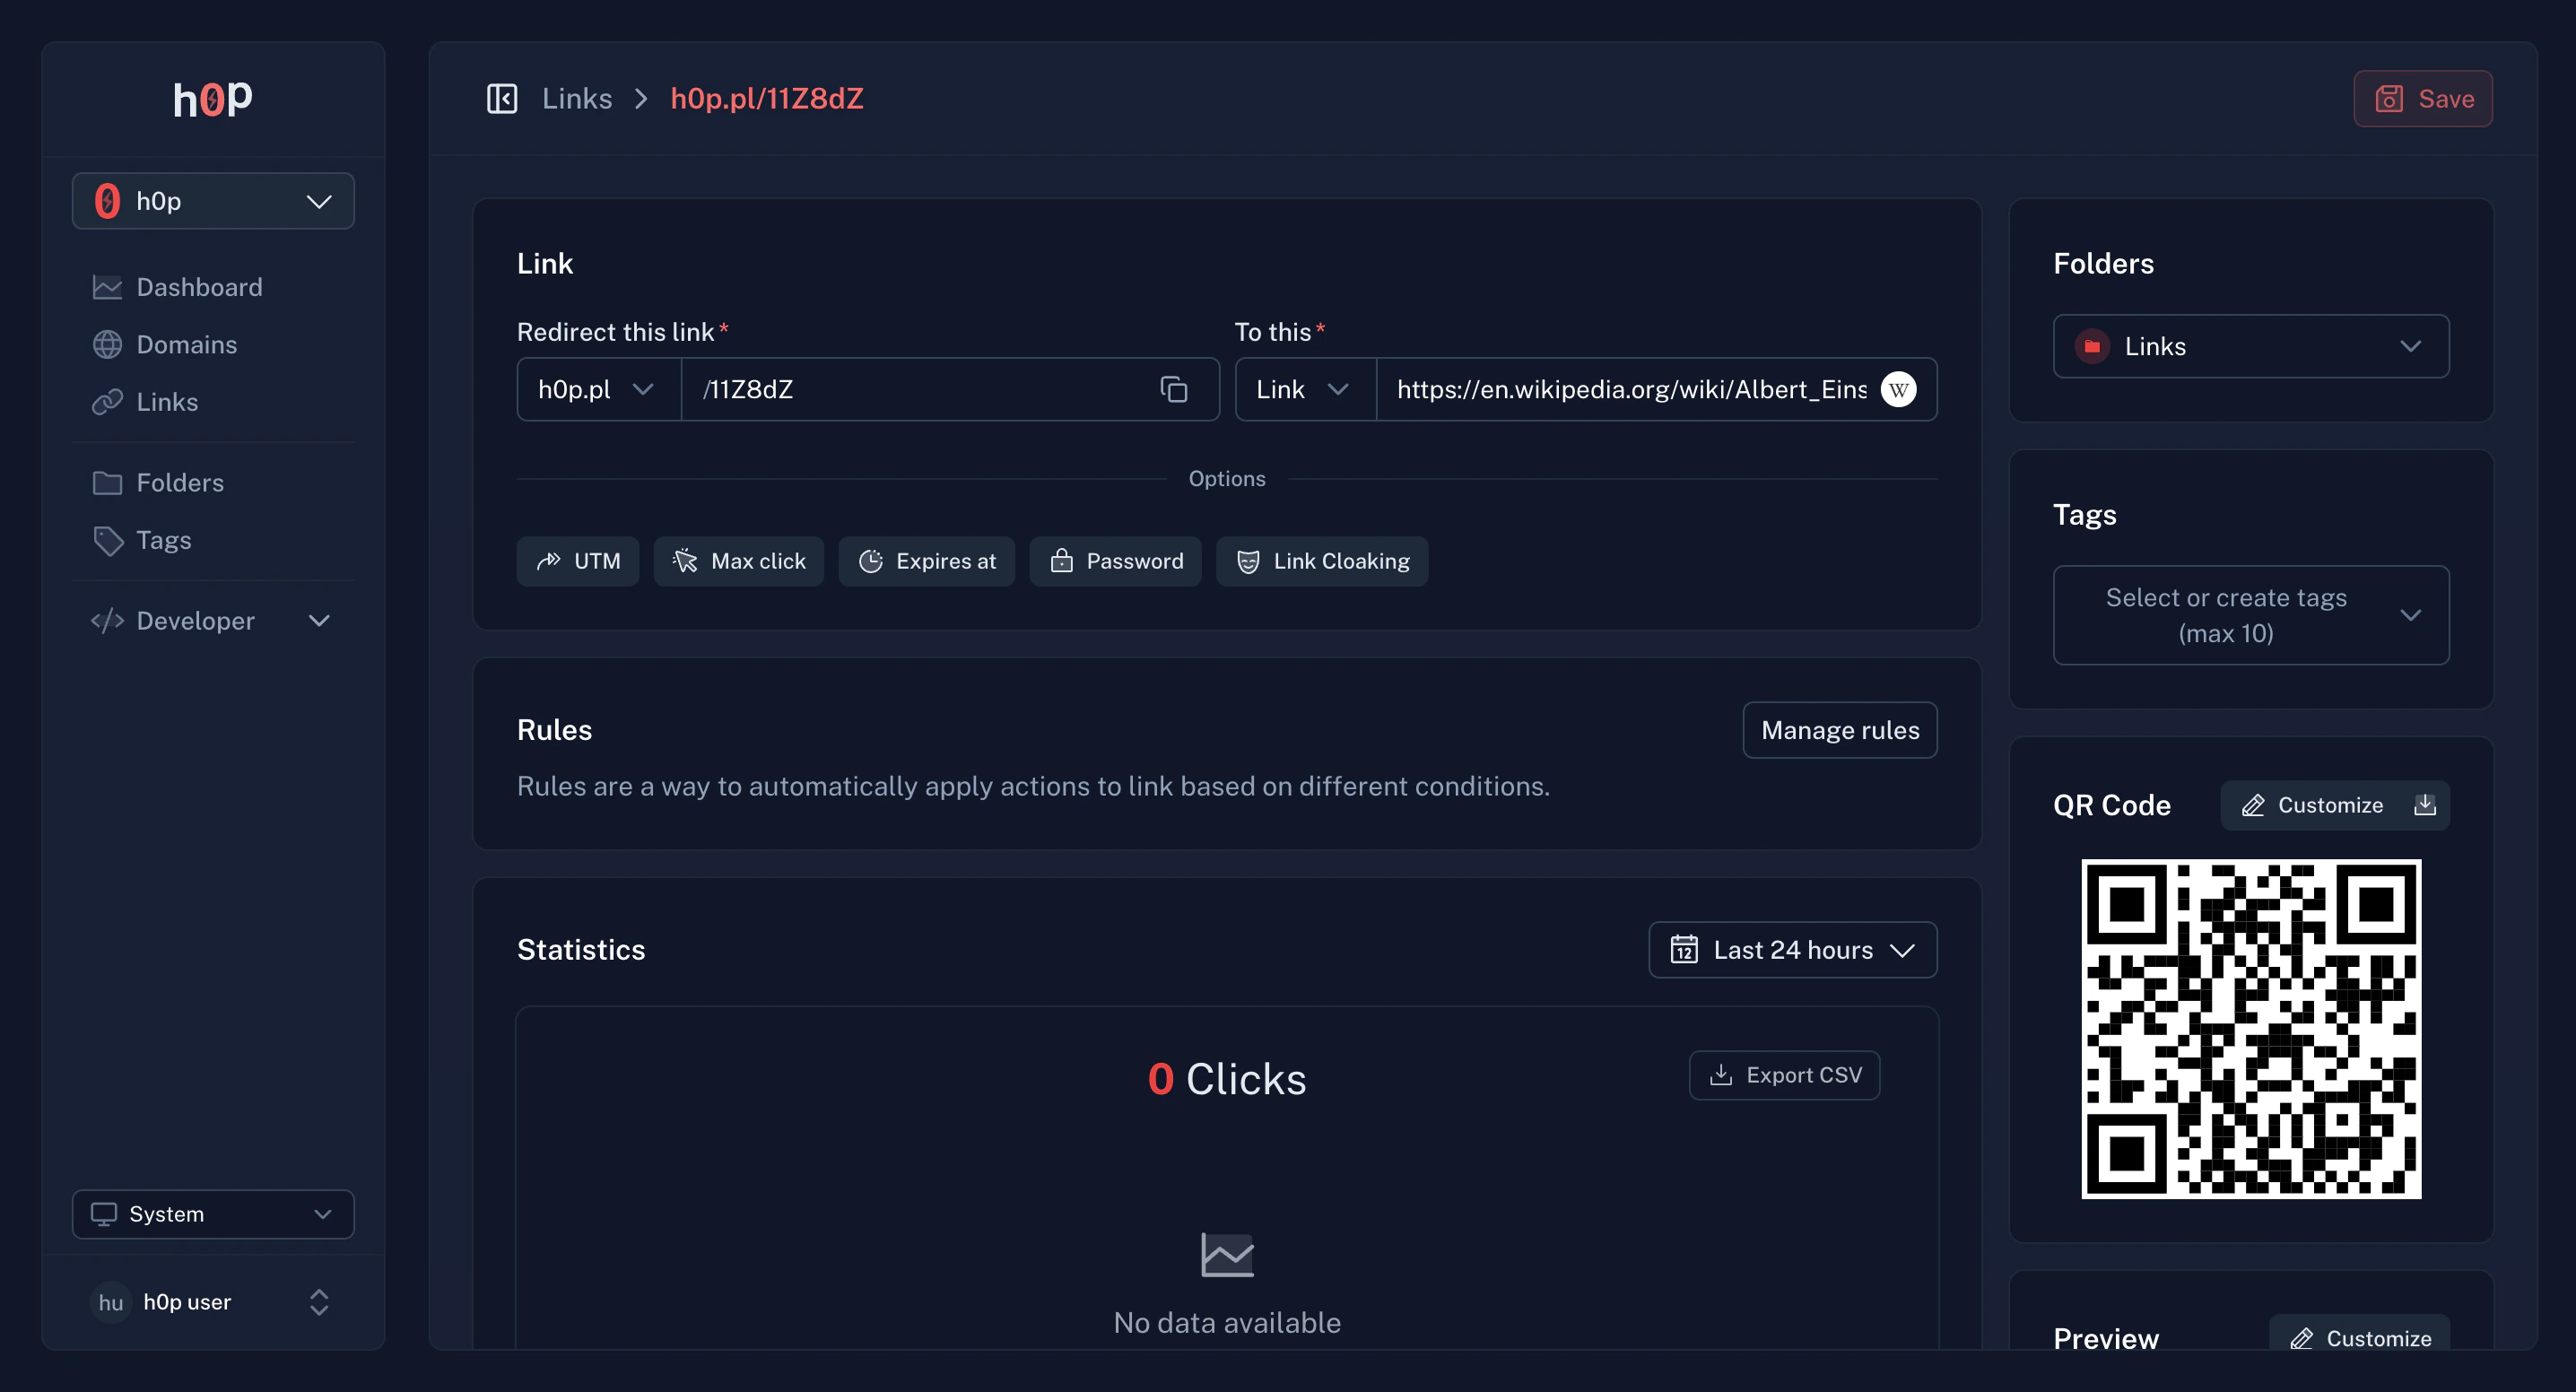Customize the QR Code appearance

pyautogui.click(x=2334, y=805)
